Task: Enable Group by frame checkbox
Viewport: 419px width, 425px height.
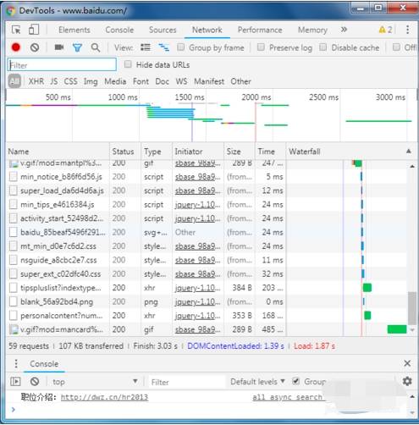Action: (x=180, y=47)
